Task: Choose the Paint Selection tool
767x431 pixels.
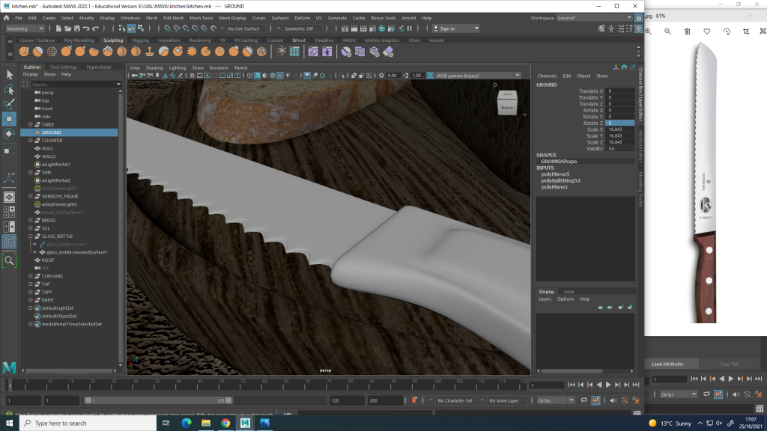Action: 9,104
